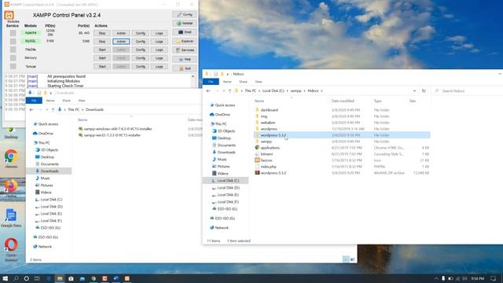
Task: Toggle MySQL service checkbox
Action: coord(13,42)
